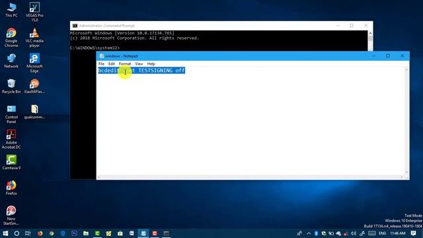This screenshot has width=423, height=238.
Task: Open Command Prompt title bar icon menu
Action: coord(75,26)
